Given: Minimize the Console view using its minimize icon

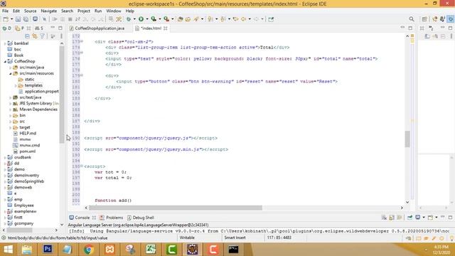Looking at the screenshot, I should [442, 217].
